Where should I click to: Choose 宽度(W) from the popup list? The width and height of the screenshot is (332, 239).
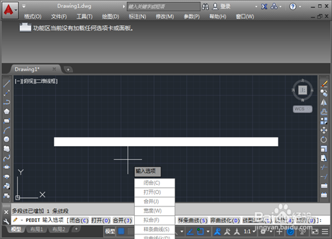(x=155, y=211)
